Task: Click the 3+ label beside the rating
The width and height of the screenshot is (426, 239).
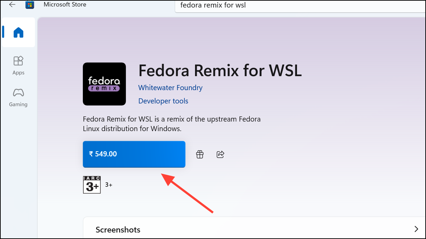Action: pos(109,184)
